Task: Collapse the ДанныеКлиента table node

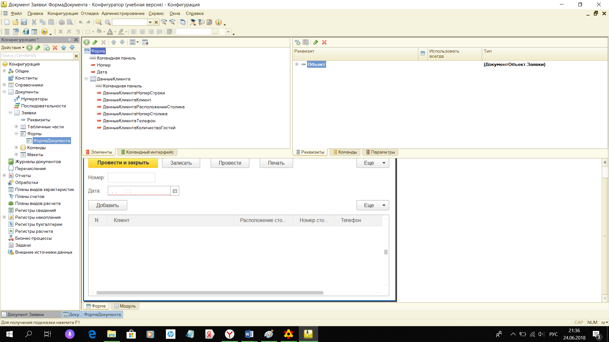Action: (86, 79)
